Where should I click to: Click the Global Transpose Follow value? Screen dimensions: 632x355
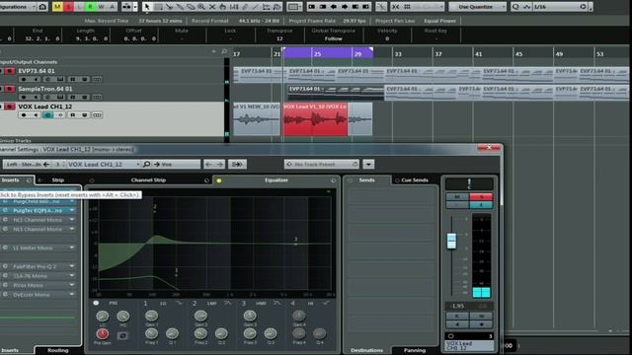coord(334,38)
